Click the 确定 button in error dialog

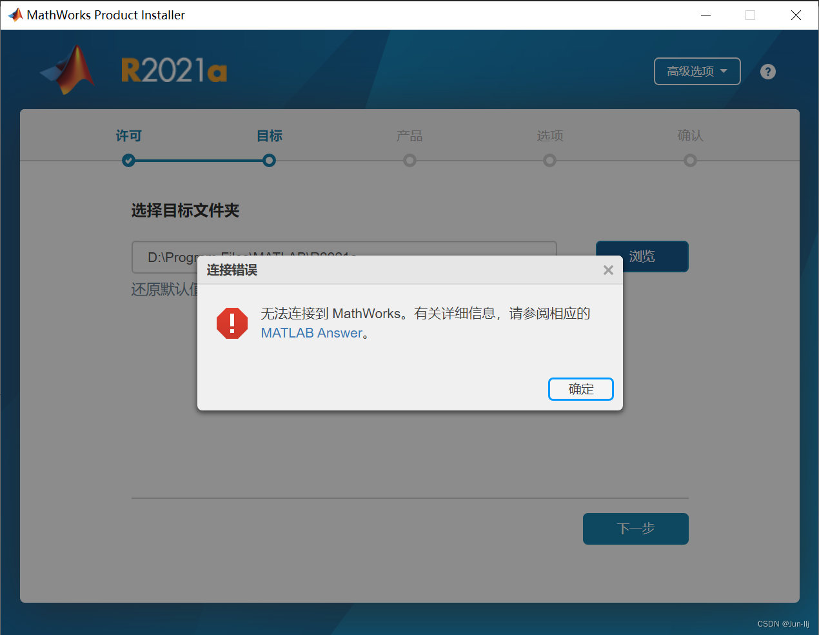pos(580,389)
